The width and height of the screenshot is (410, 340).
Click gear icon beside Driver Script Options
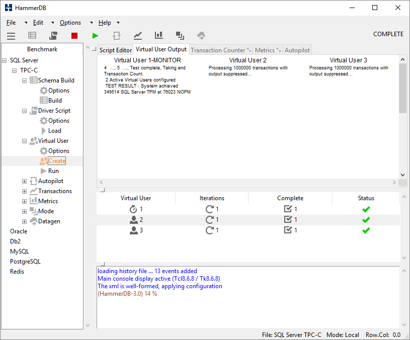click(x=43, y=121)
